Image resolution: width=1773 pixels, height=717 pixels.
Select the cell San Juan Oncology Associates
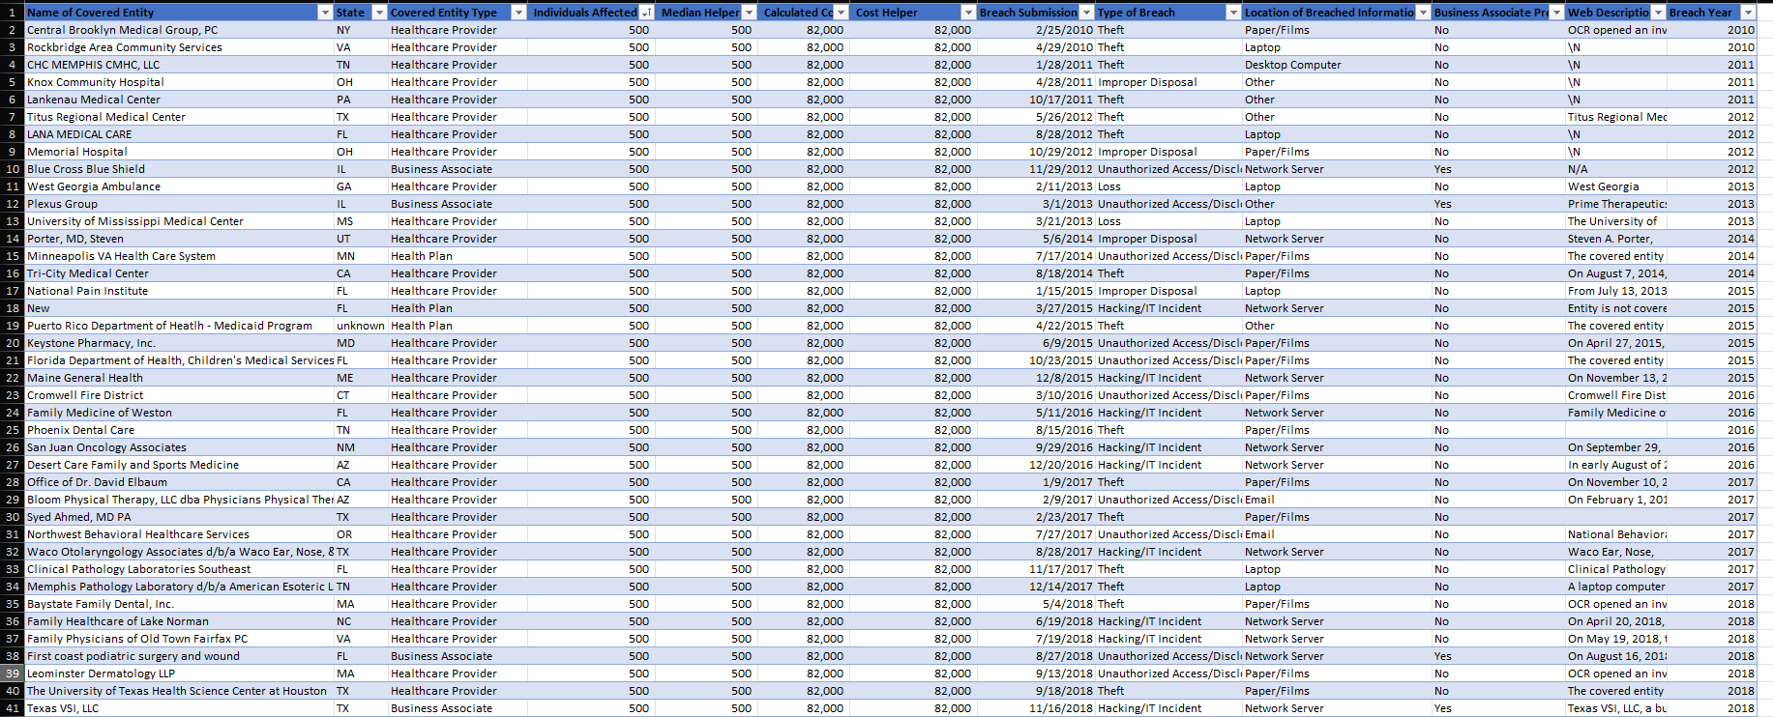179,447
